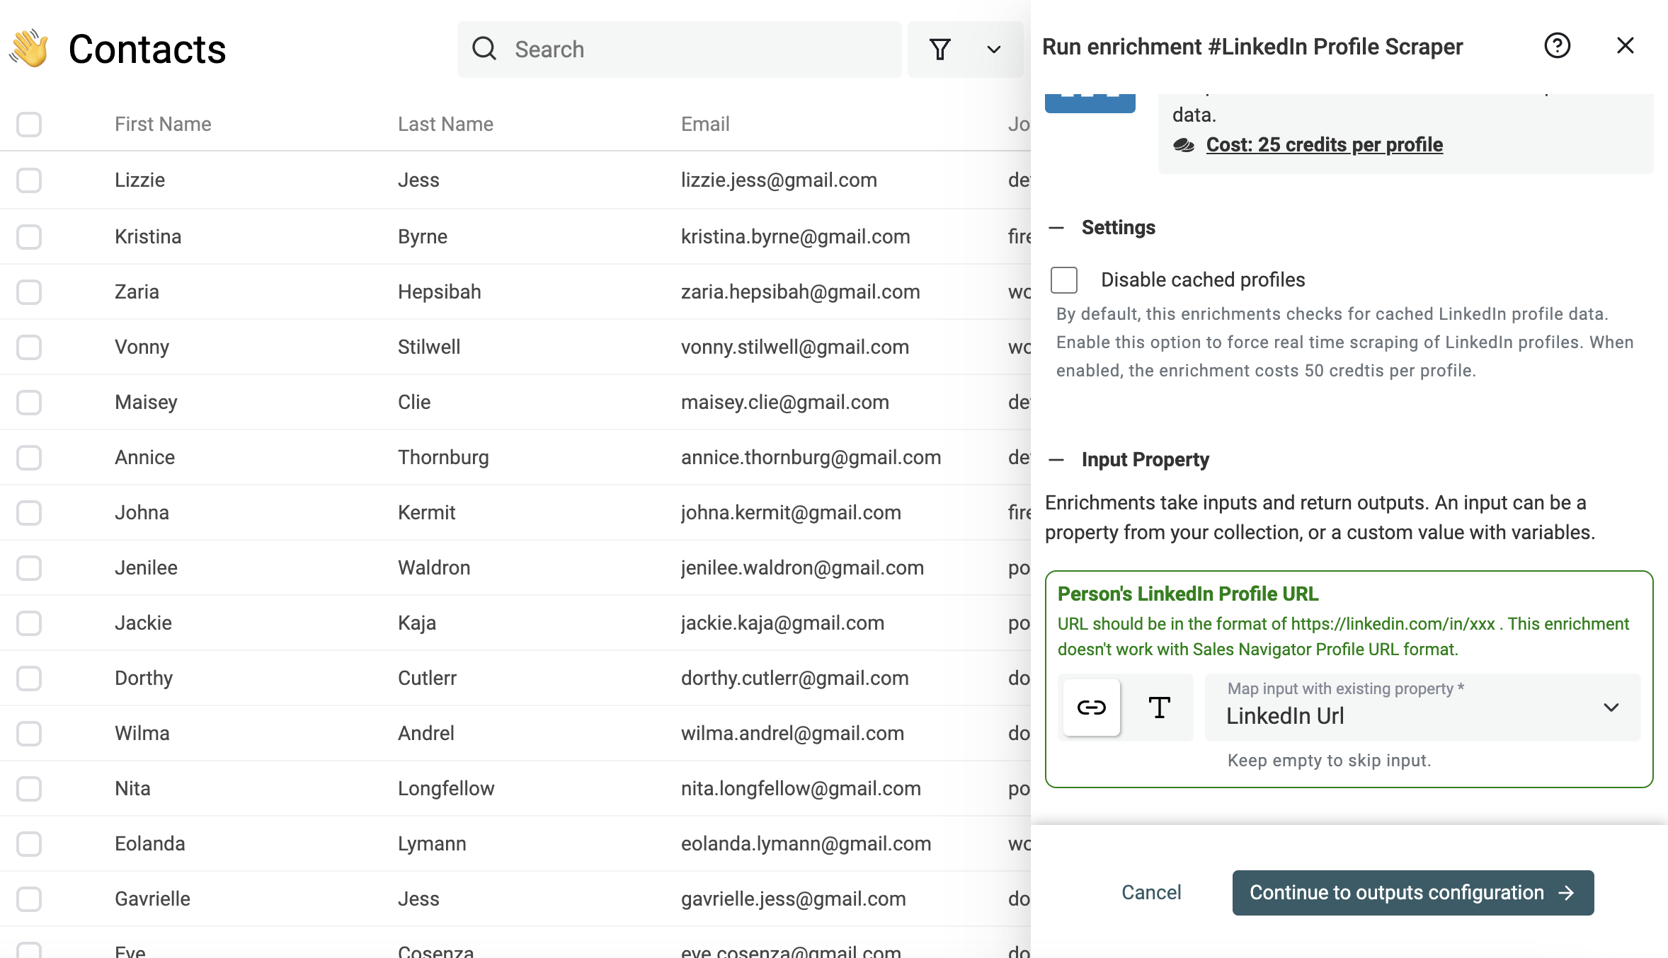Expand the chevron next to the filter button

pyautogui.click(x=993, y=49)
